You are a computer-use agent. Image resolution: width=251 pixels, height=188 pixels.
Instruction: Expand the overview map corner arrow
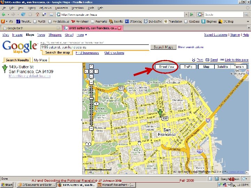tap(248, 172)
